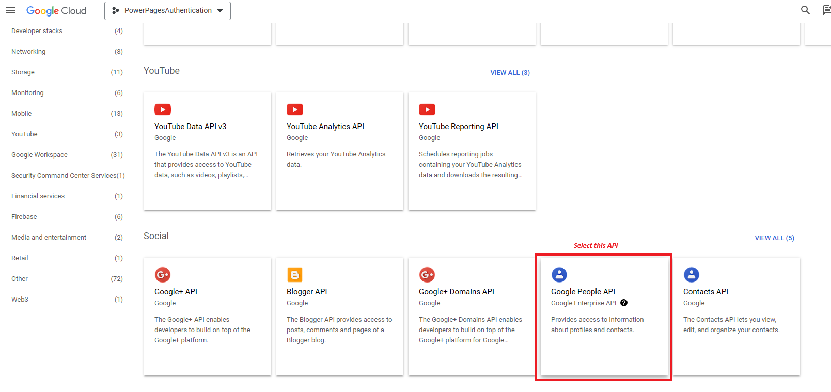Open the YouTube Analytics API title

[x=325, y=127]
